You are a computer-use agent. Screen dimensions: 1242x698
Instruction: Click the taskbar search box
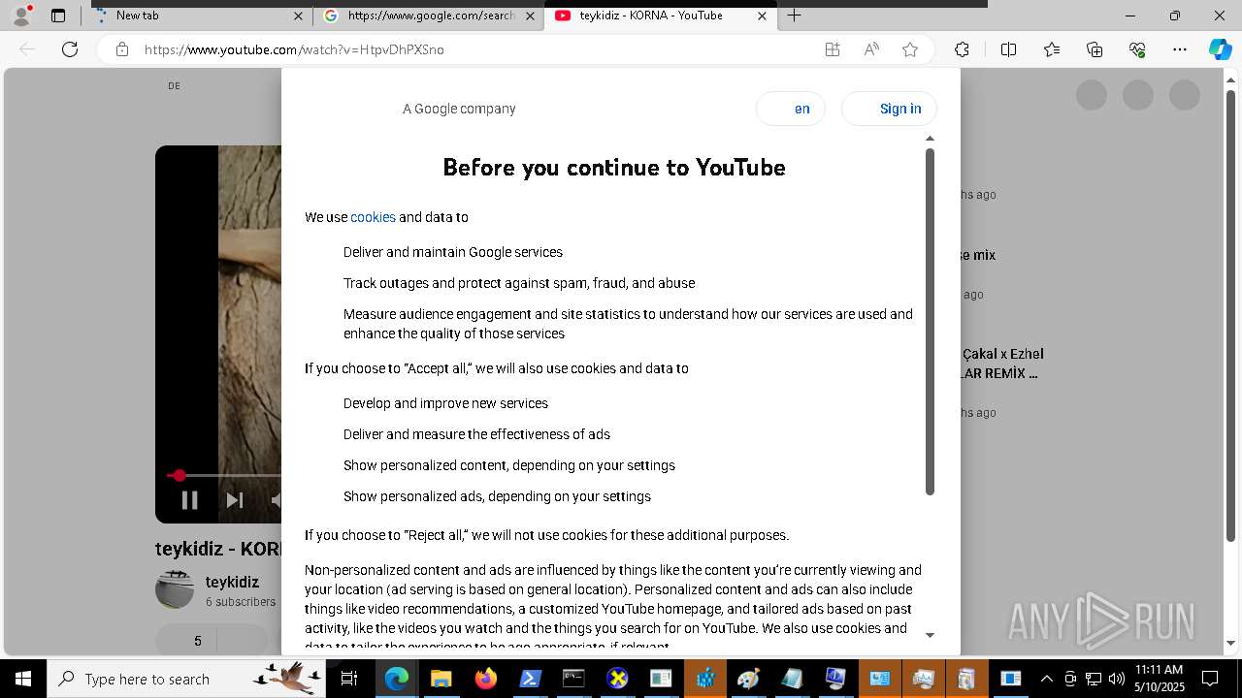click(188, 679)
